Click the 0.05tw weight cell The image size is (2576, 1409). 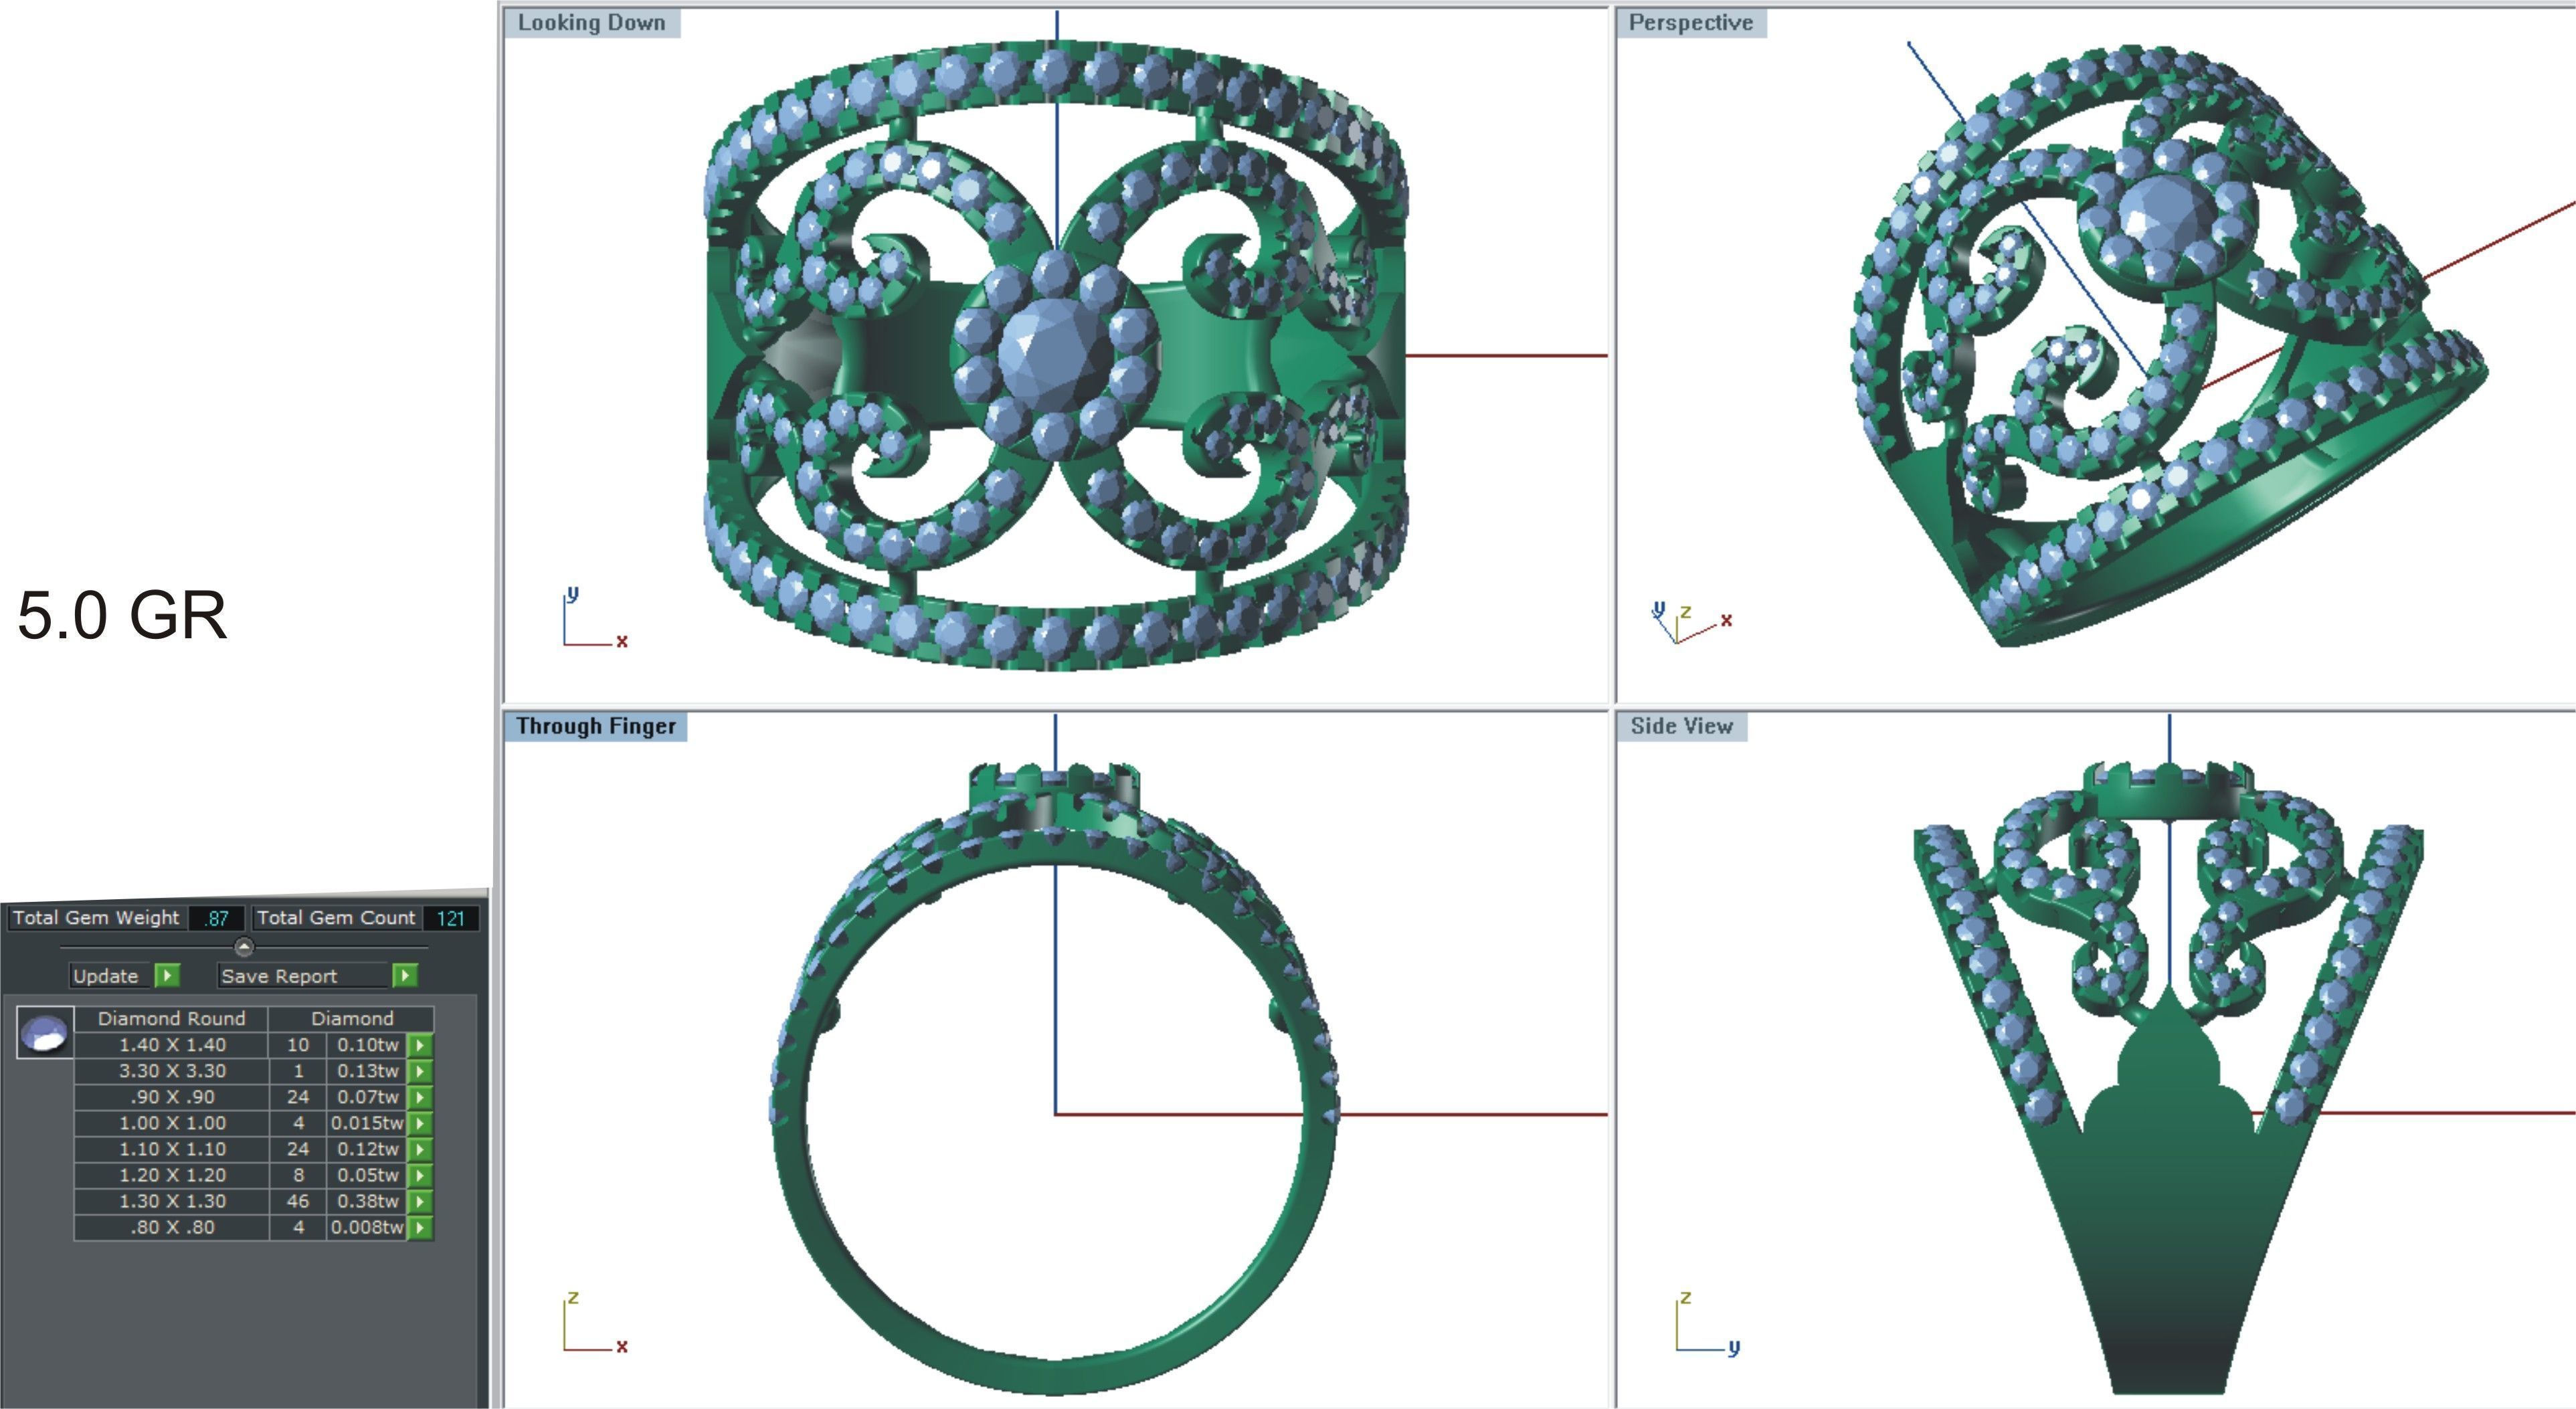coord(367,1175)
